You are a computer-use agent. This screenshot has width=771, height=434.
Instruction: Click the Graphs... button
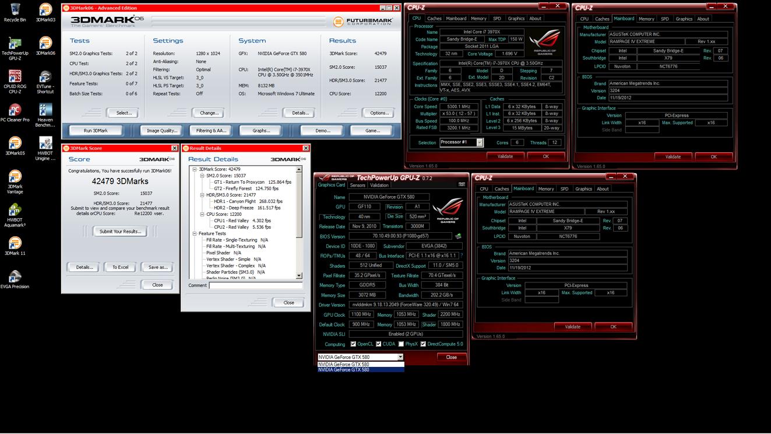(261, 131)
